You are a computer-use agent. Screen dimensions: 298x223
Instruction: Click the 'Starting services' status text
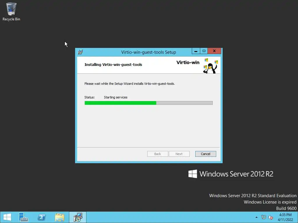click(x=116, y=97)
